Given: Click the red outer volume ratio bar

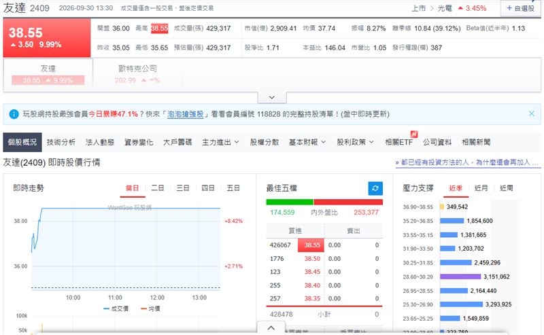Looking at the screenshot, I should 348,202.
